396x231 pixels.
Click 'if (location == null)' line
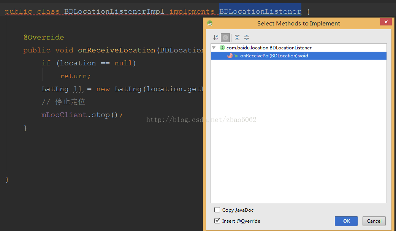click(x=89, y=63)
